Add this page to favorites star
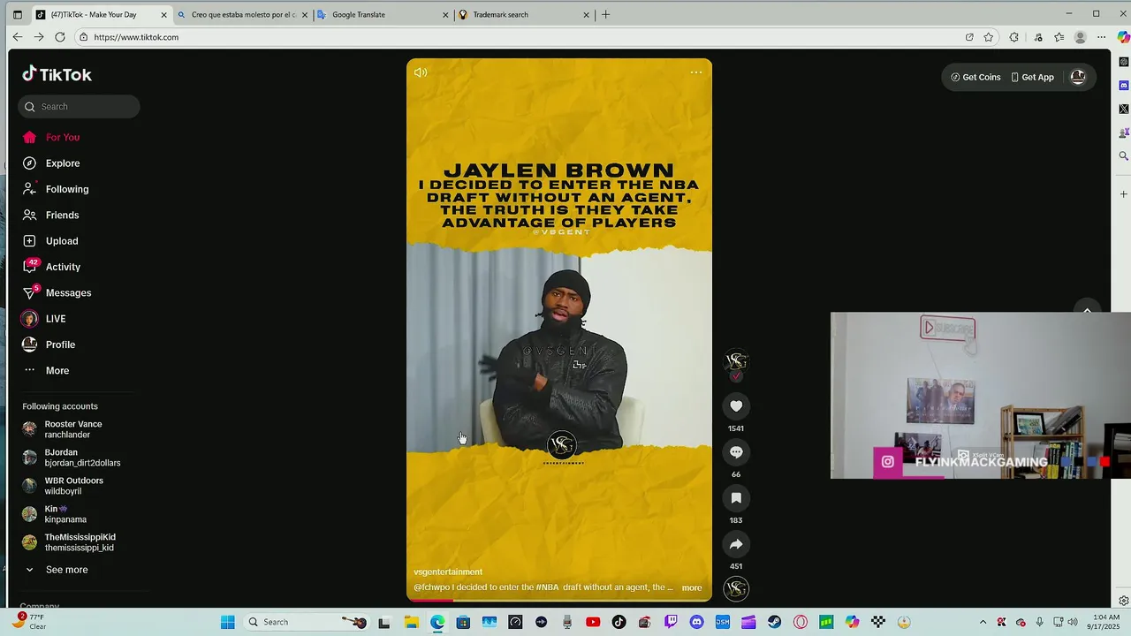1131x636 pixels. point(989,37)
